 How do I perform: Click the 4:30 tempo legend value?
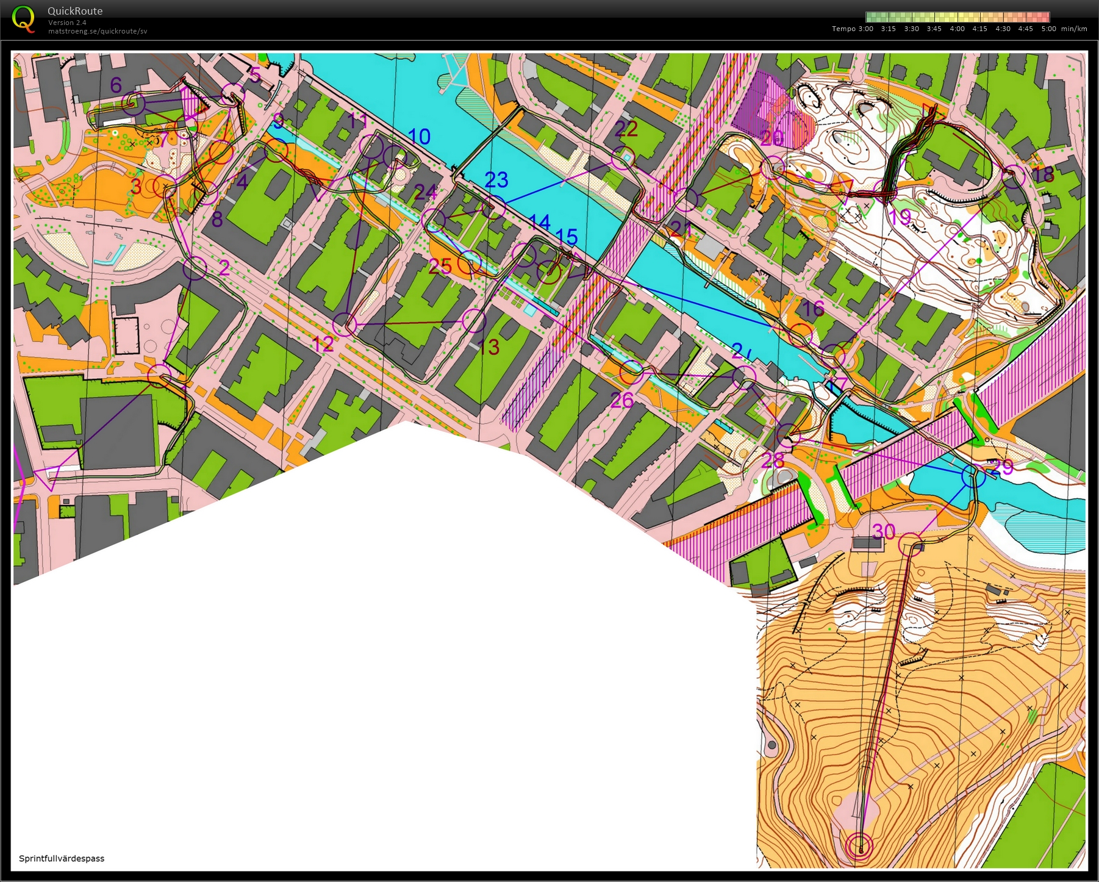[x=1003, y=29]
